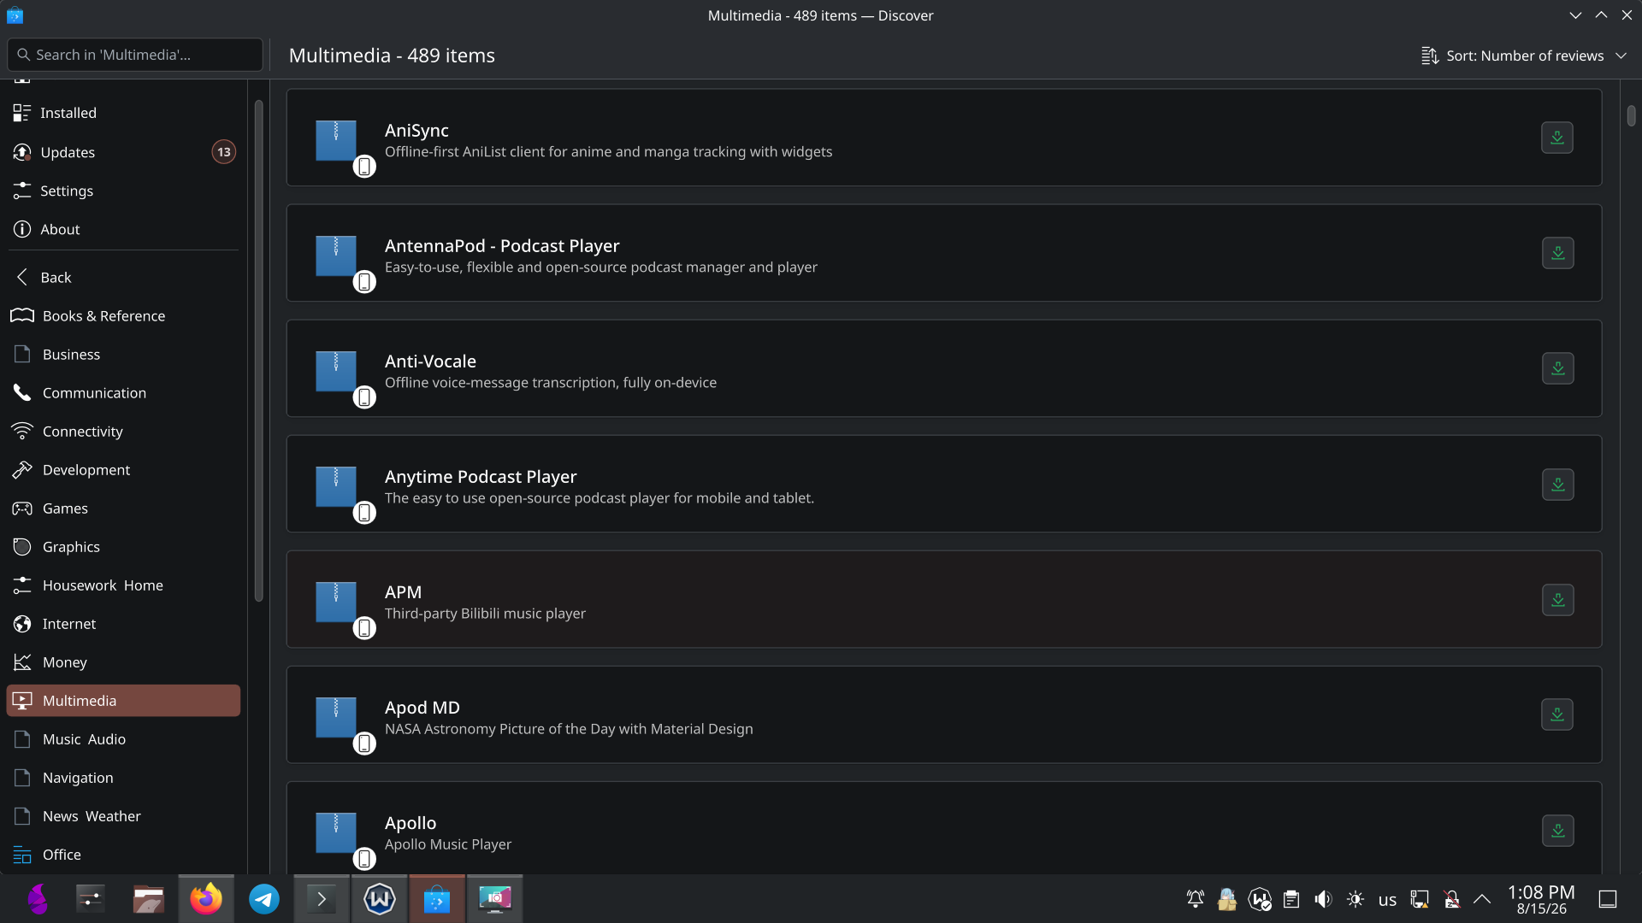Viewport: 1642px width, 923px height.
Task: Go Back in category list
Action: 123,277
